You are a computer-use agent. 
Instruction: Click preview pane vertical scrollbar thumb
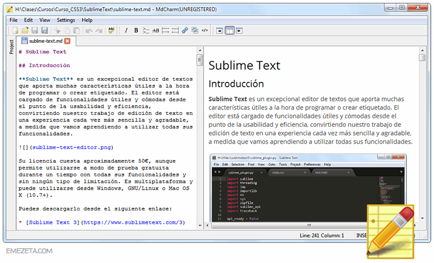pos(423,58)
